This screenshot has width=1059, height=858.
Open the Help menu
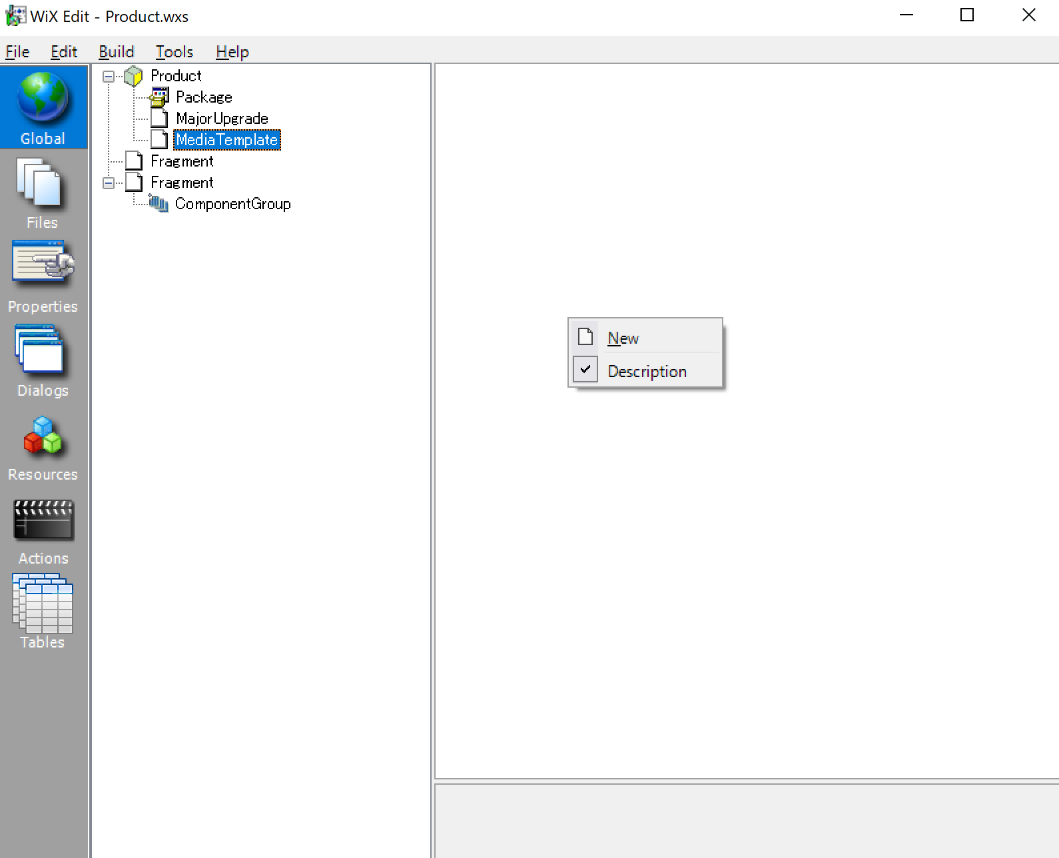tap(232, 52)
